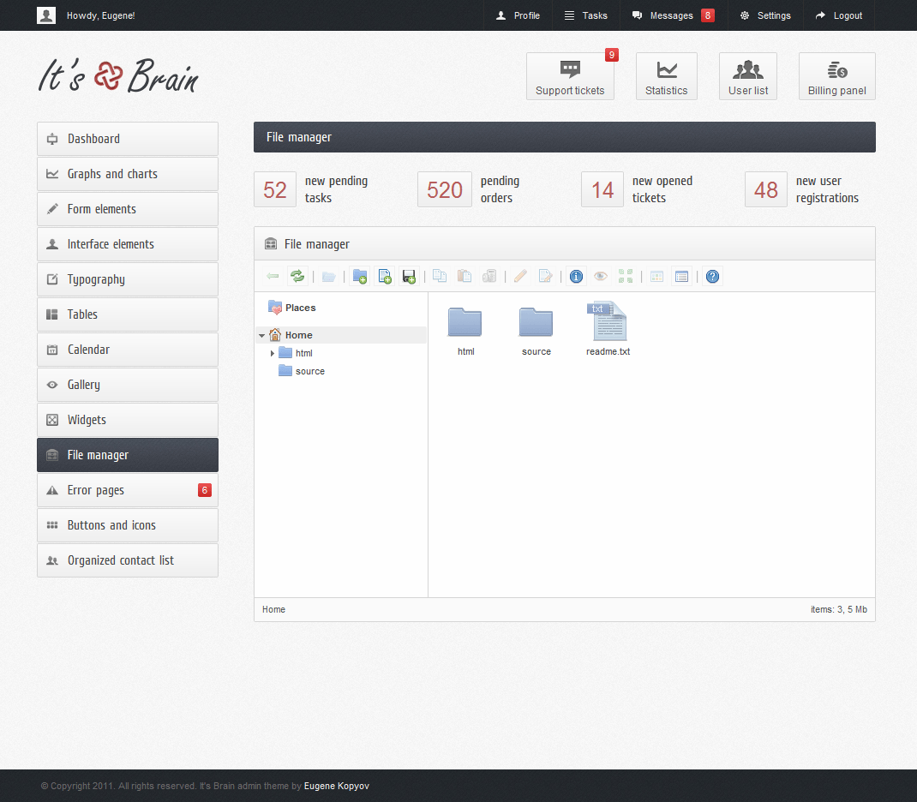917x802 pixels.
Task: Click the save/download toolbar icon
Action: click(x=409, y=276)
